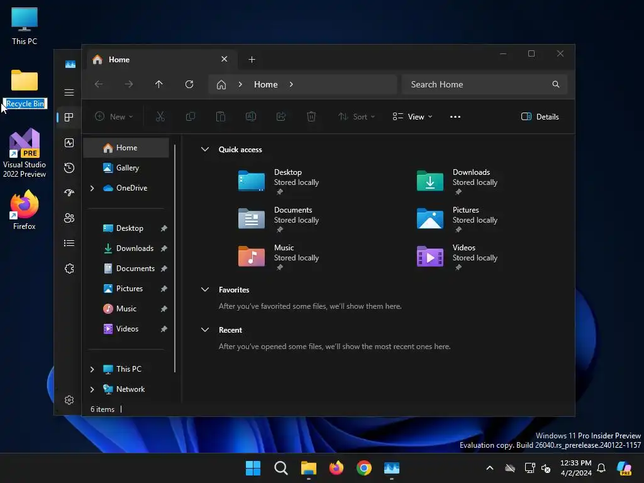This screenshot has height=483, width=644.
Task: Click the Refresh button in File Explorer
Action: (x=189, y=84)
